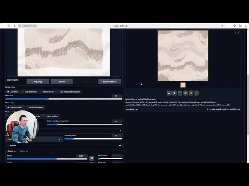249x186 pixels.
Task: Select latent nothing masked content
Action: pos(51,116)
